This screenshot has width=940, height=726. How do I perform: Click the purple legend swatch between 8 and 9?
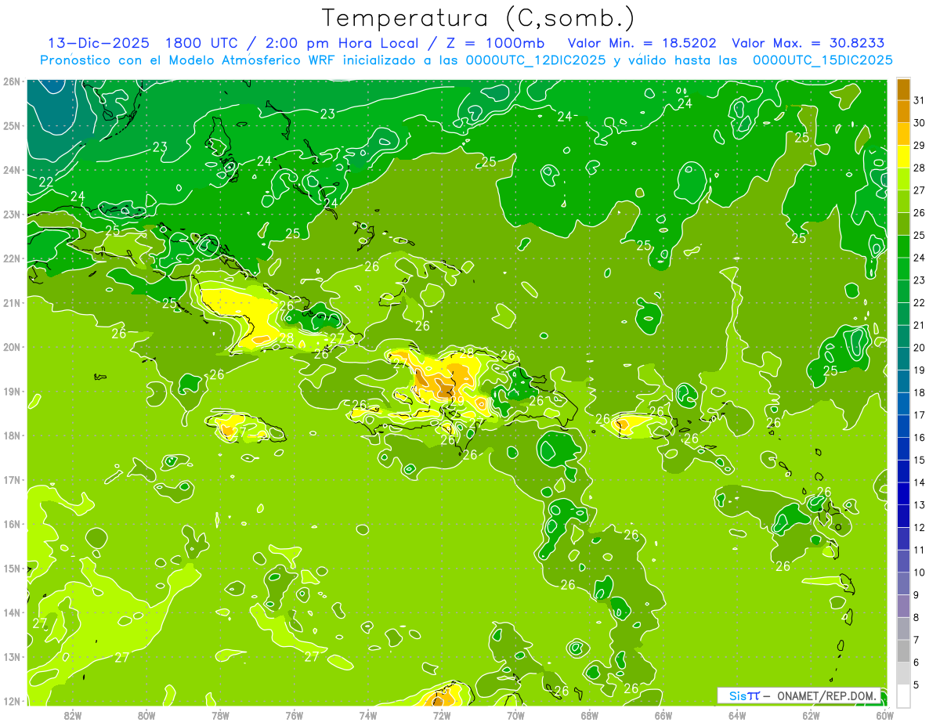coord(903,606)
